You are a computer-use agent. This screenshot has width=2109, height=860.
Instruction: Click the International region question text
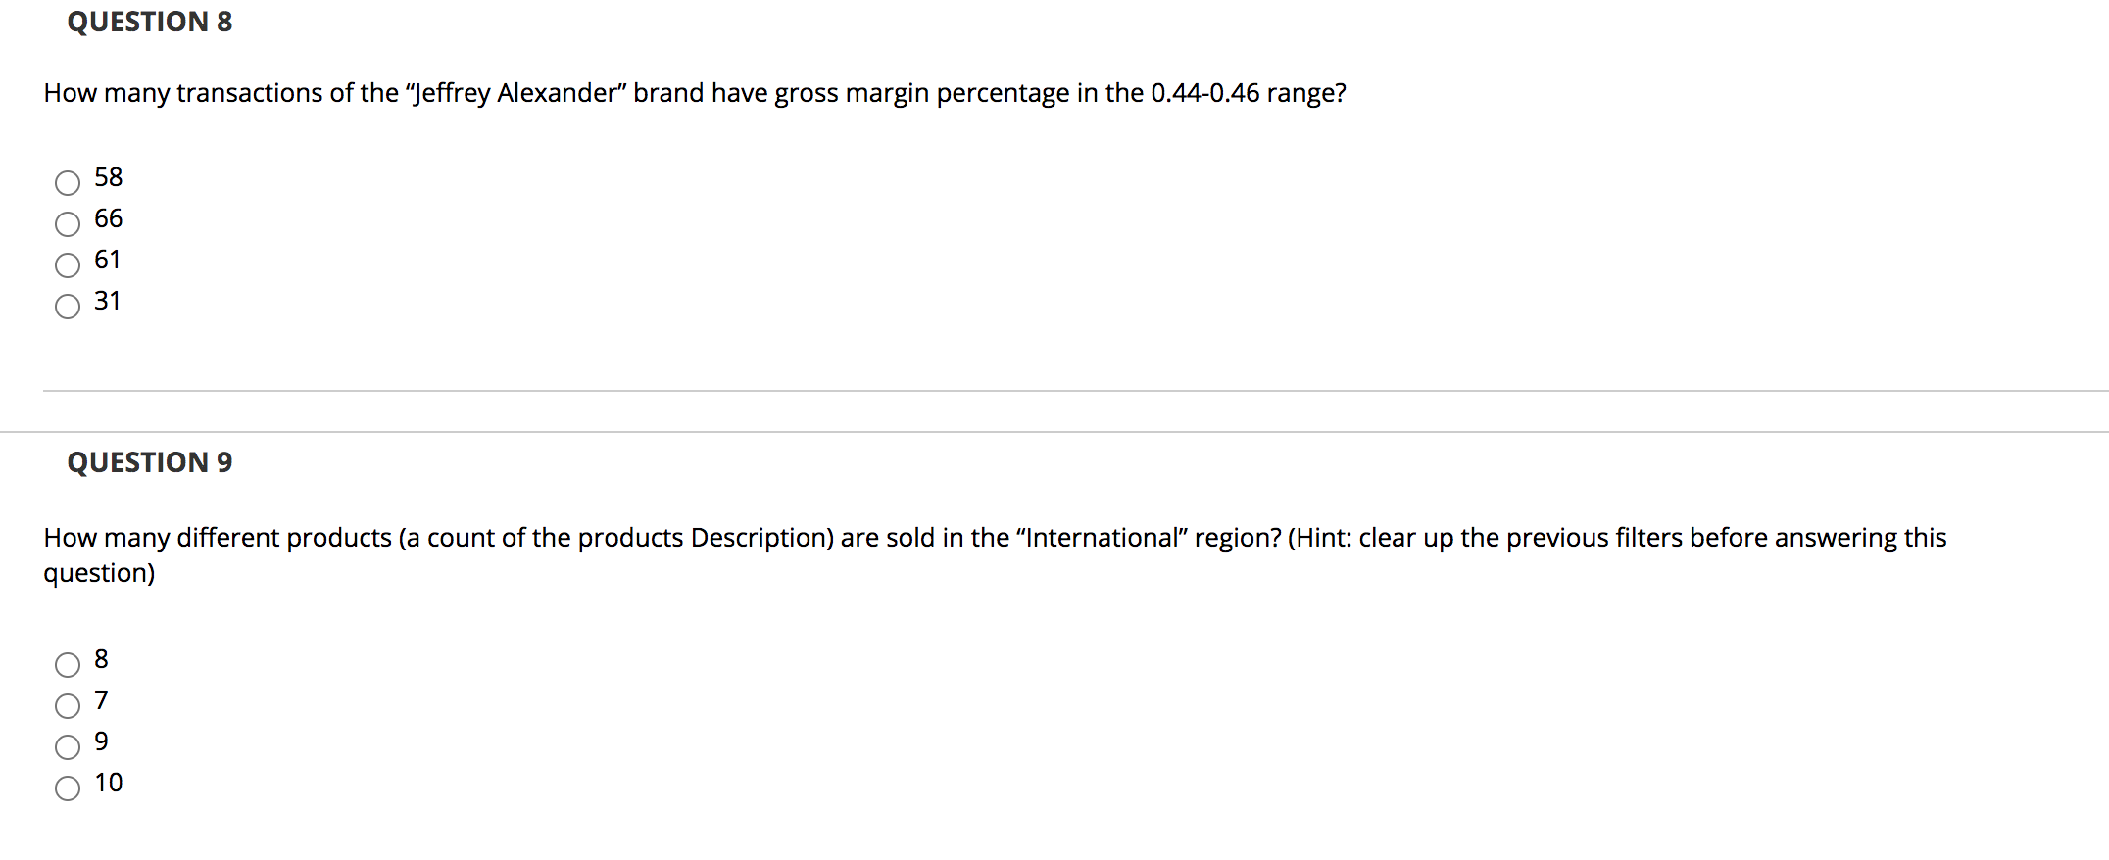(995, 554)
